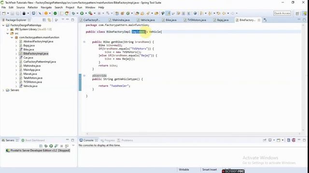Open the New file dropdown arrow
309x173 pixels.
(8, 13)
